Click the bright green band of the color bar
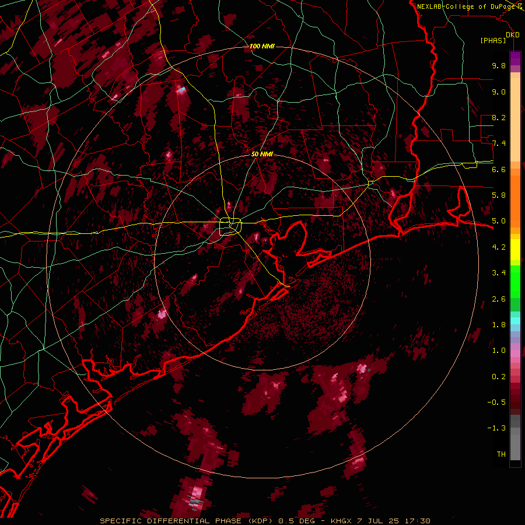This screenshot has height=525, width=525. point(515,281)
